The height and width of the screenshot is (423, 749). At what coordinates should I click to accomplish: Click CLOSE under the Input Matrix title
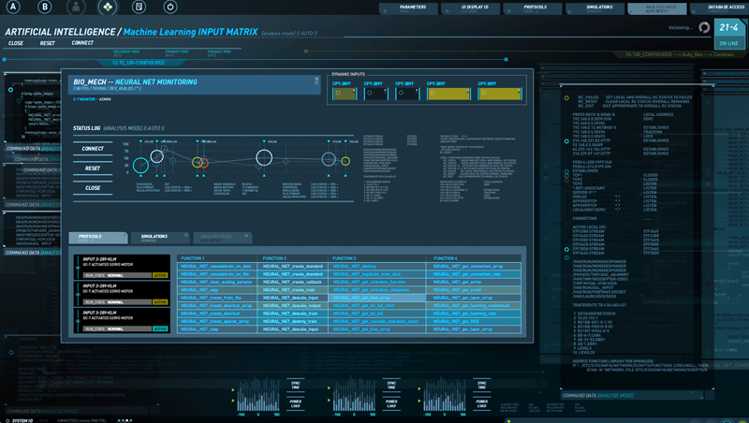coord(16,43)
